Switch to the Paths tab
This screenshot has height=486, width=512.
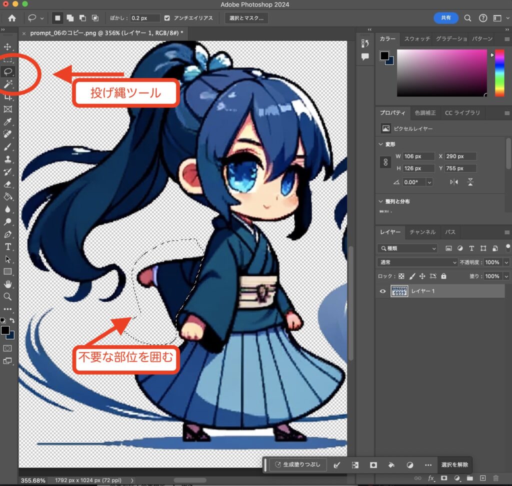click(x=450, y=232)
